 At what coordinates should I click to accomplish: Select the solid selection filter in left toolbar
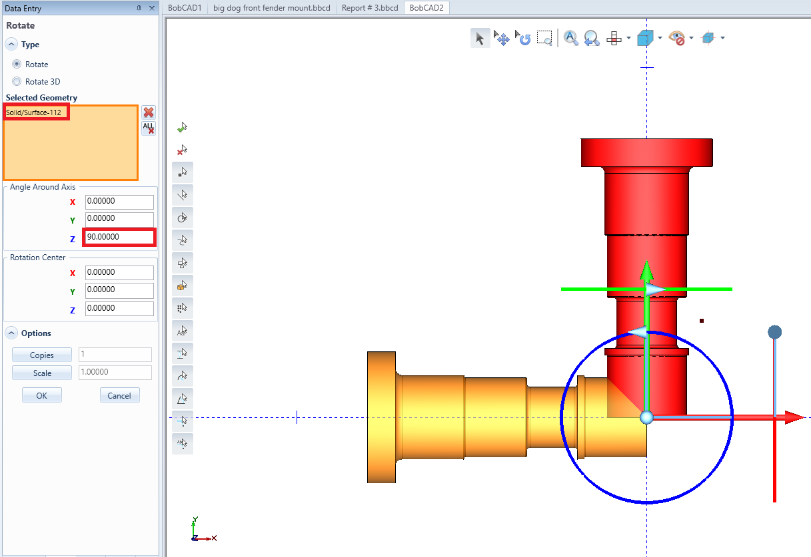pos(183,285)
